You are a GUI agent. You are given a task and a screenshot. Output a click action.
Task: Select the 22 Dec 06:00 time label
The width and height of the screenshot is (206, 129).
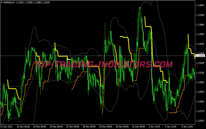(x=24, y=127)
